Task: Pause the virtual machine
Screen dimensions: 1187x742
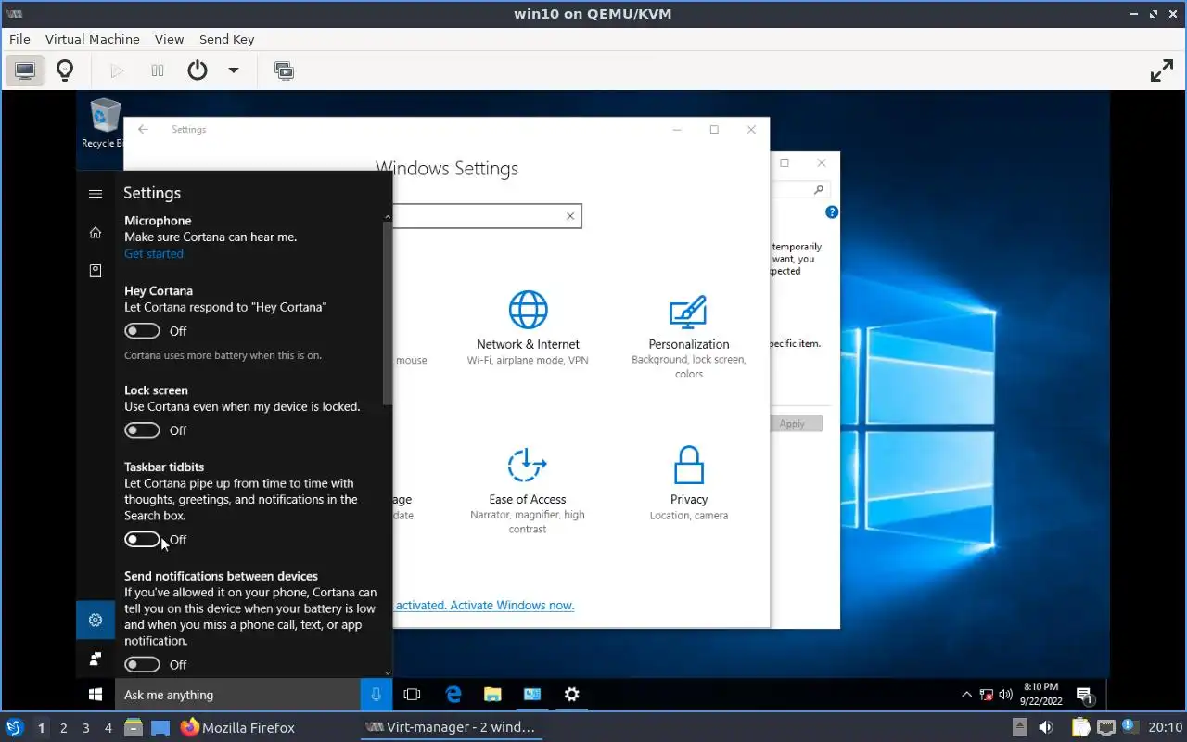Action: coord(158,70)
